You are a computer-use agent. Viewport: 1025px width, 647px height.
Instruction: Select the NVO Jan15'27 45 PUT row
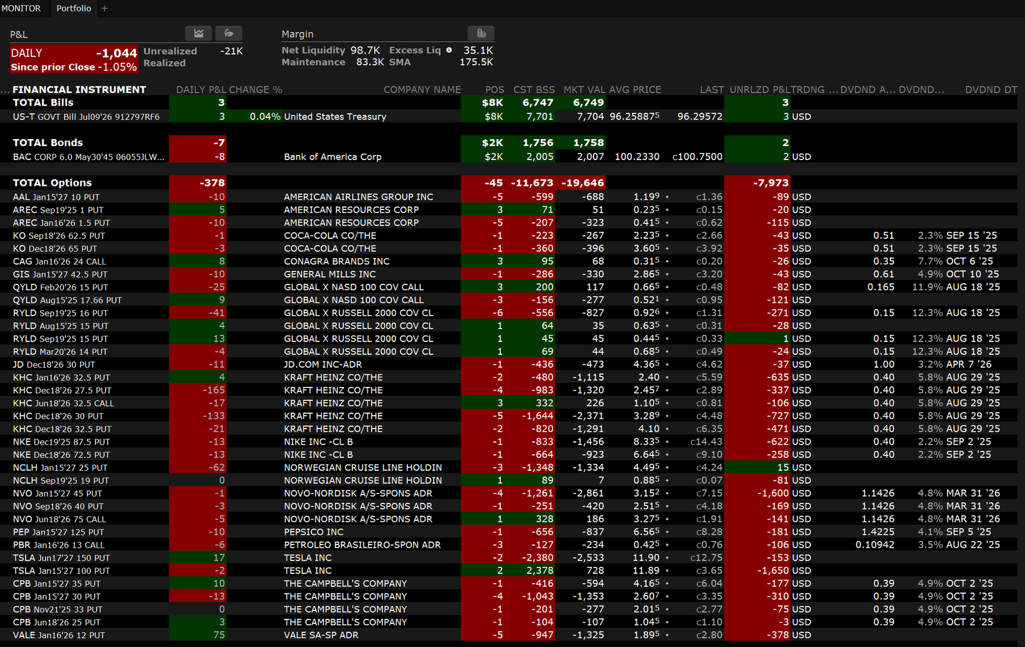(58, 494)
